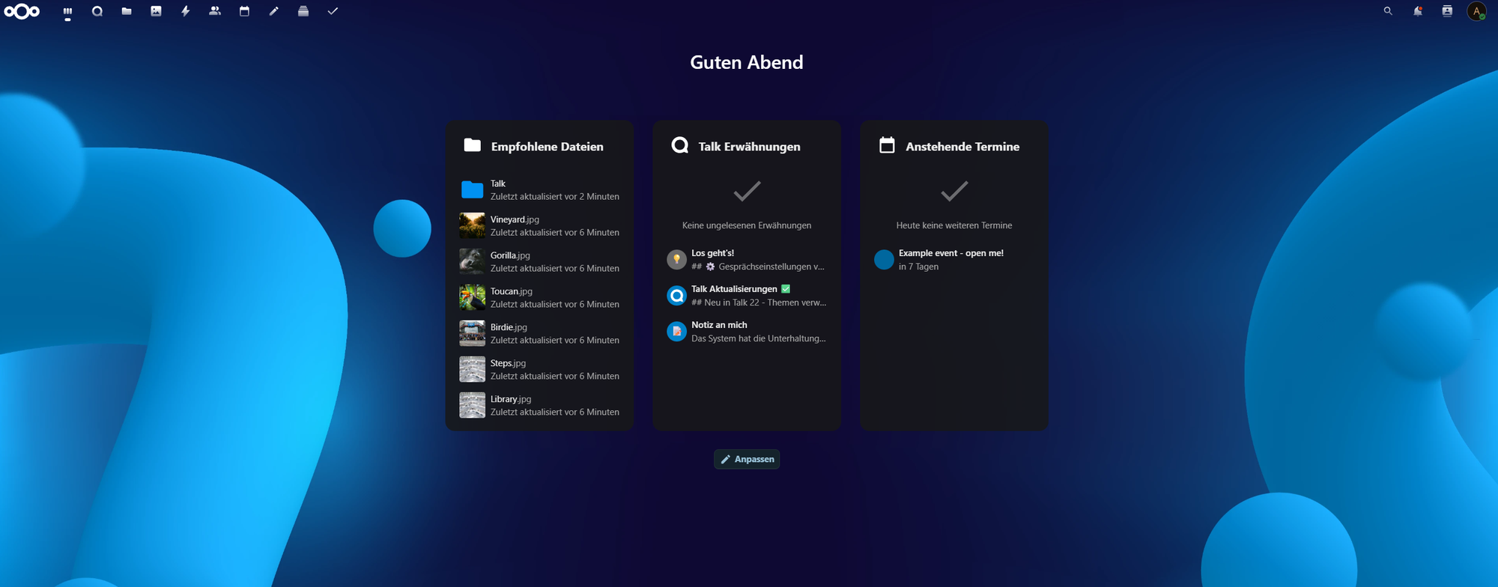Open the Contacts app icon
The image size is (1498, 587).
click(215, 11)
